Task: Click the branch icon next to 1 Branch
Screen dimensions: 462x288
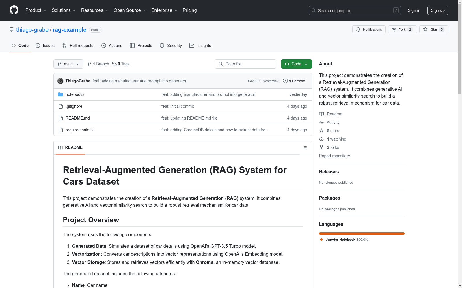Action: 90,64
